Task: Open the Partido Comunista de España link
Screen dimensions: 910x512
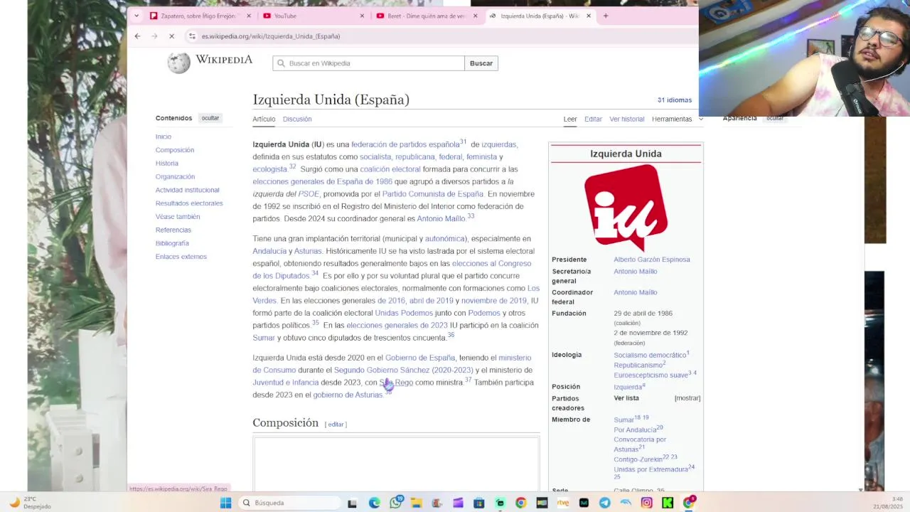Action: [x=433, y=194]
